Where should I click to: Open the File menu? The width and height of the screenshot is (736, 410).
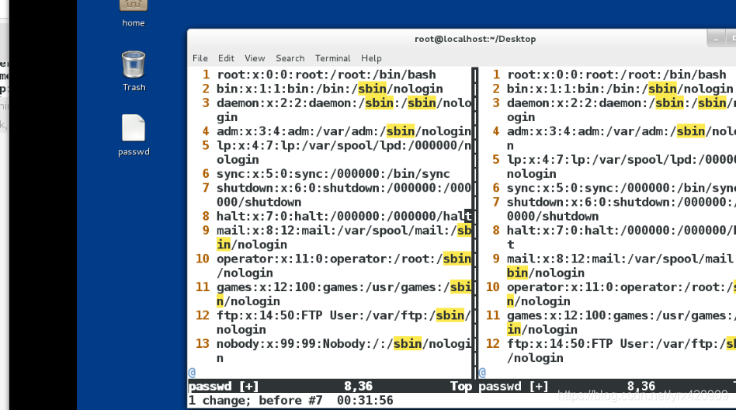(200, 58)
